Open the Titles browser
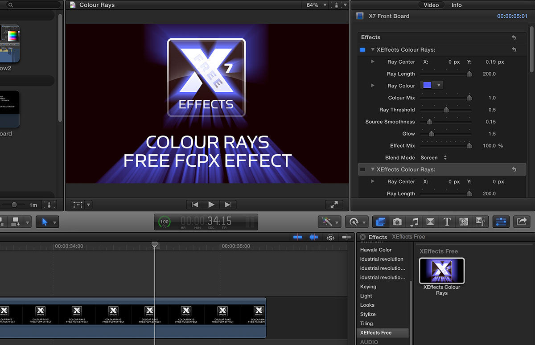The image size is (535, 345). tap(446, 222)
